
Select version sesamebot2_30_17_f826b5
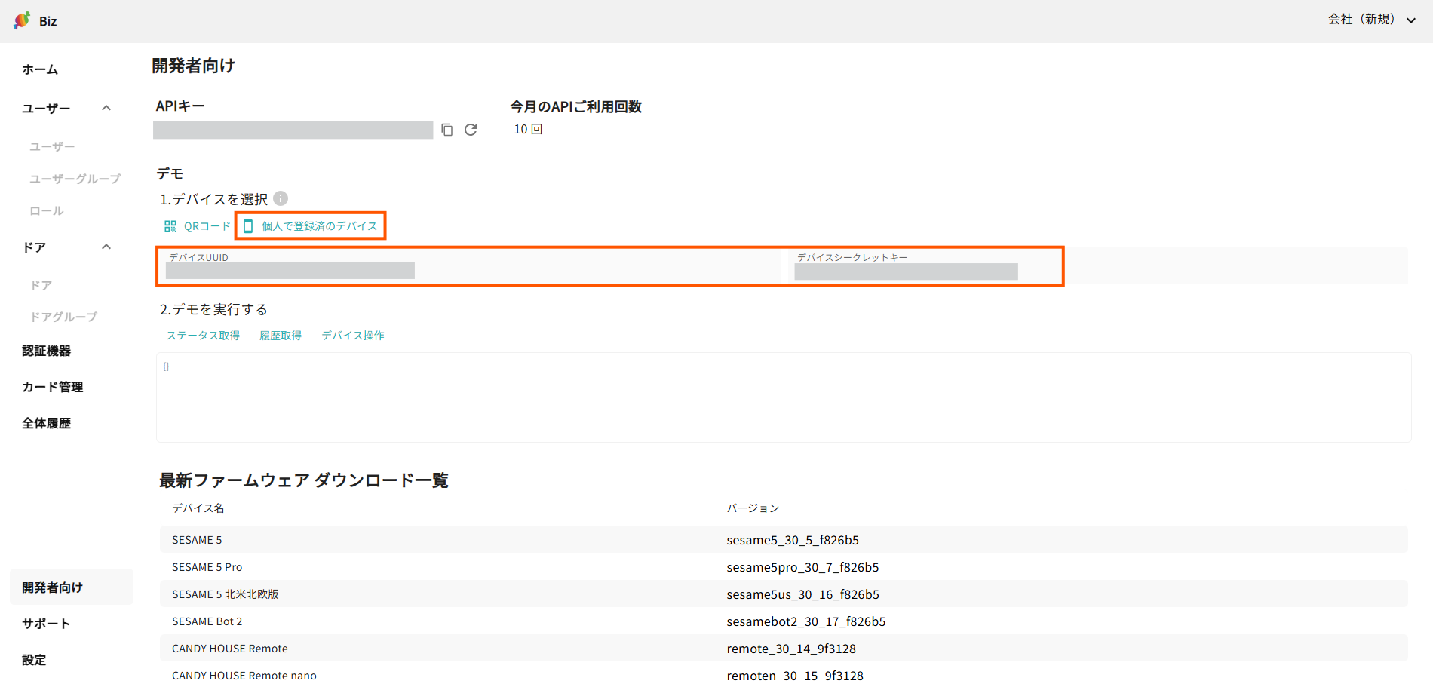pyautogui.click(x=806, y=621)
